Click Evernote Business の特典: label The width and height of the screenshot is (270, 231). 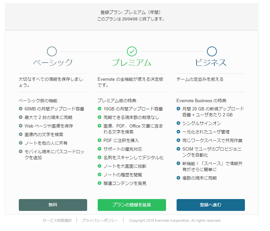[202, 101]
